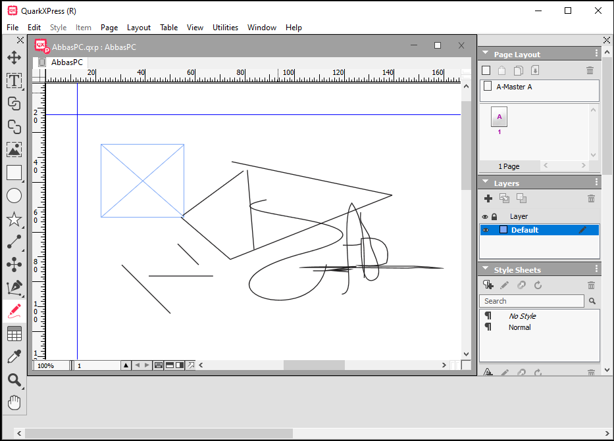The height and width of the screenshot is (441, 614).
Task: Select the Pan hand tool
Action: [14, 403]
